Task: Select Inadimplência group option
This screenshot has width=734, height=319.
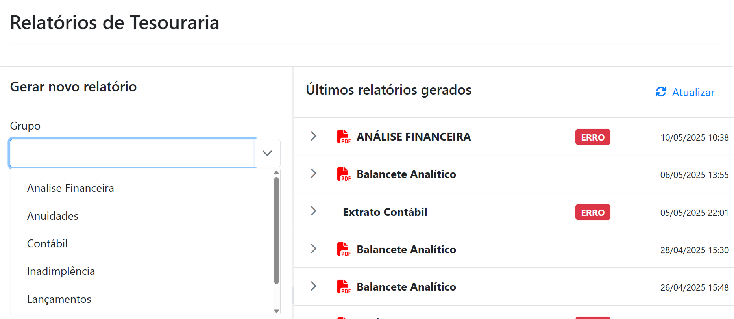Action: pos(61,271)
